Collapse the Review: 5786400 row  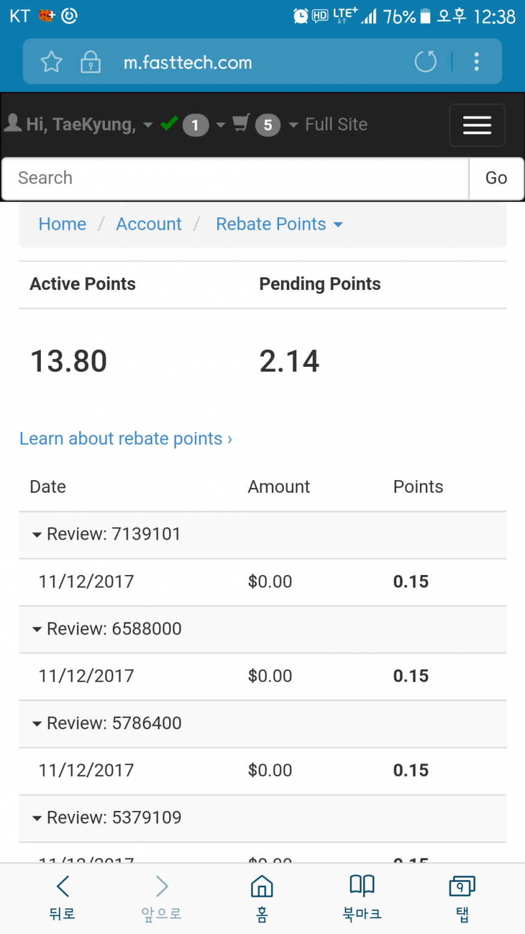pos(37,723)
